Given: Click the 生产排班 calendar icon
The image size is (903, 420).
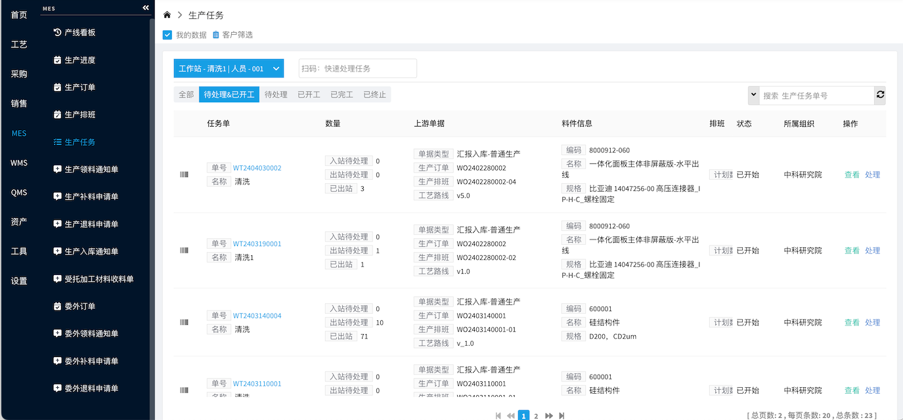Looking at the screenshot, I should pos(57,114).
